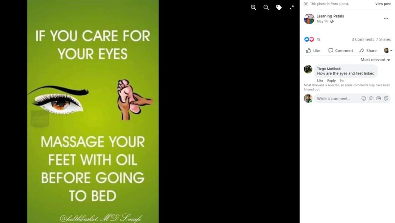This screenshot has width=395, height=223.
Task: Share the post
Action: click(x=368, y=51)
